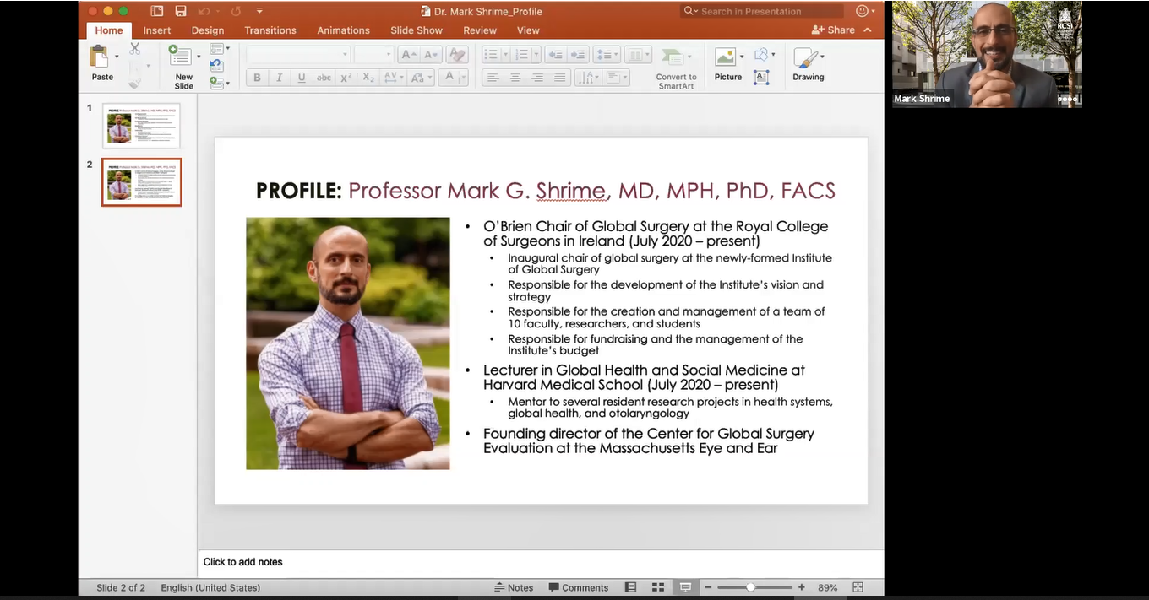This screenshot has height=600, width=1149.
Task: Toggle Strikethrough formatting
Action: click(324, 78)
